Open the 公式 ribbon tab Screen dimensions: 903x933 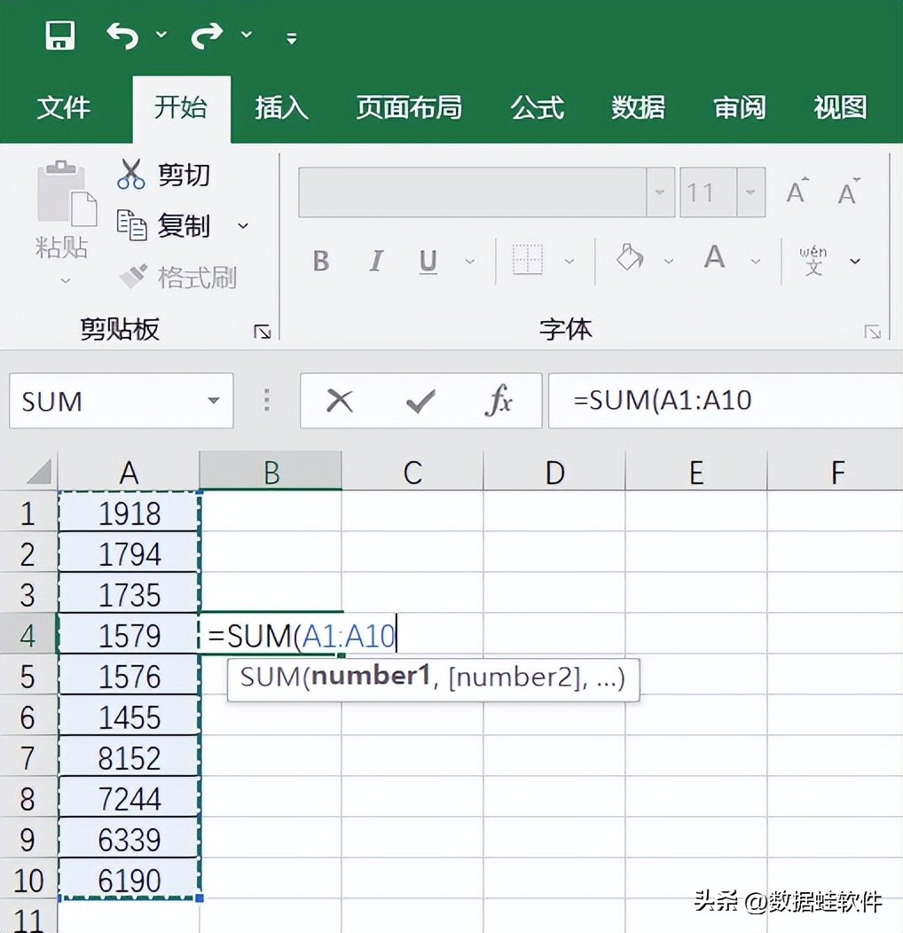point(537,108)
